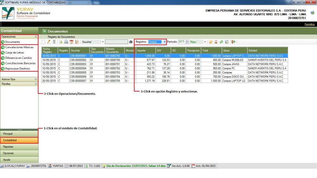Click the computer icon at top right corner
The image size is (317, 178).
313,13
